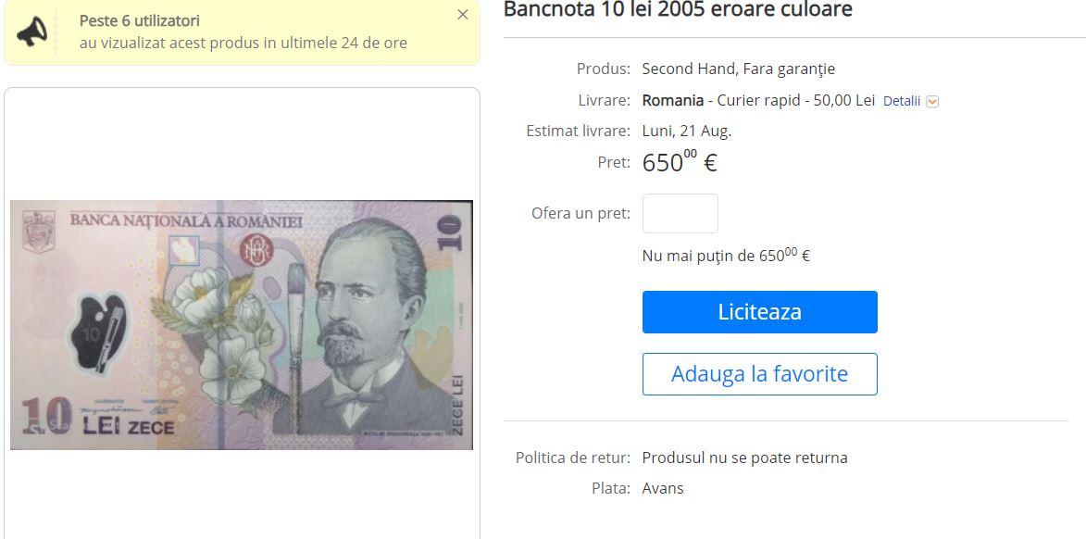Image resolution: width=1086 pixels, height=539 pixels.
Task: Click the megaphone icon in the notification
Action: (31, 31)
